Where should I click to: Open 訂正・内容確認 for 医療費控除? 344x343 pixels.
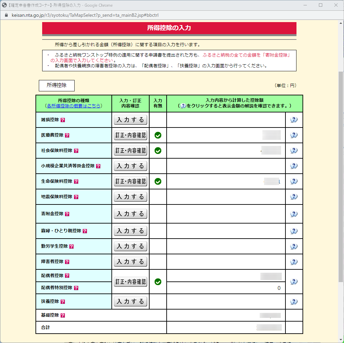tap(130, 135)
